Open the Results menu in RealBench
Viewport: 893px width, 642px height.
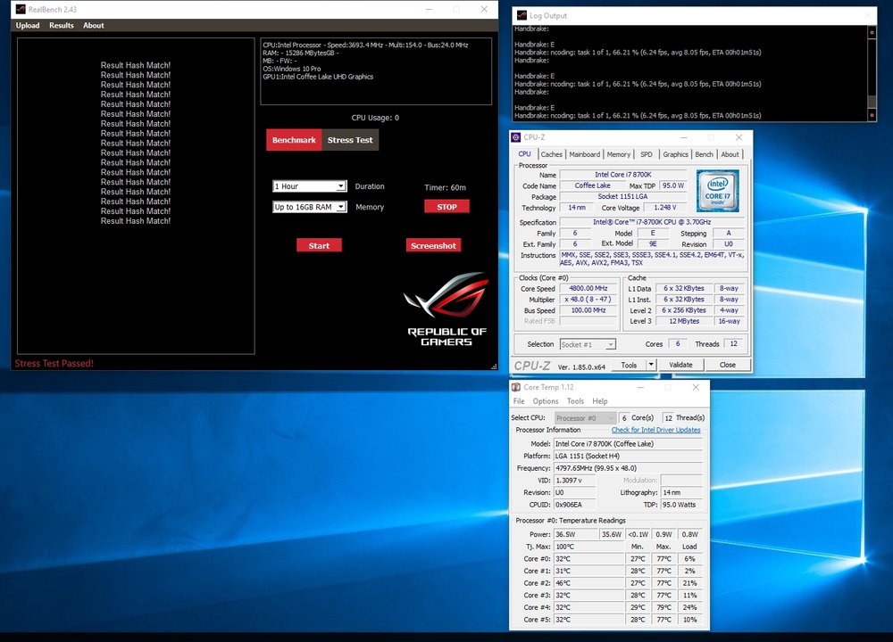(x=62, y=26)
